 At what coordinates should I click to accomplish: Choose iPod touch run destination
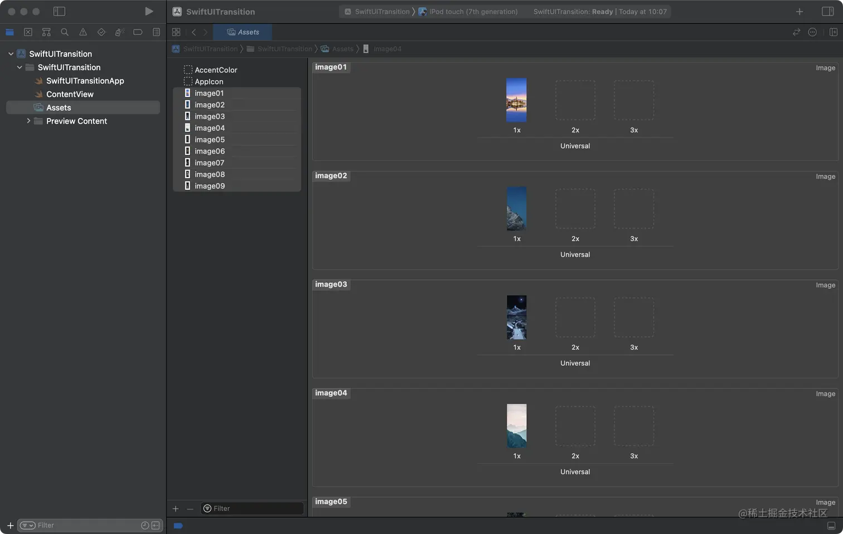[468, 12]
